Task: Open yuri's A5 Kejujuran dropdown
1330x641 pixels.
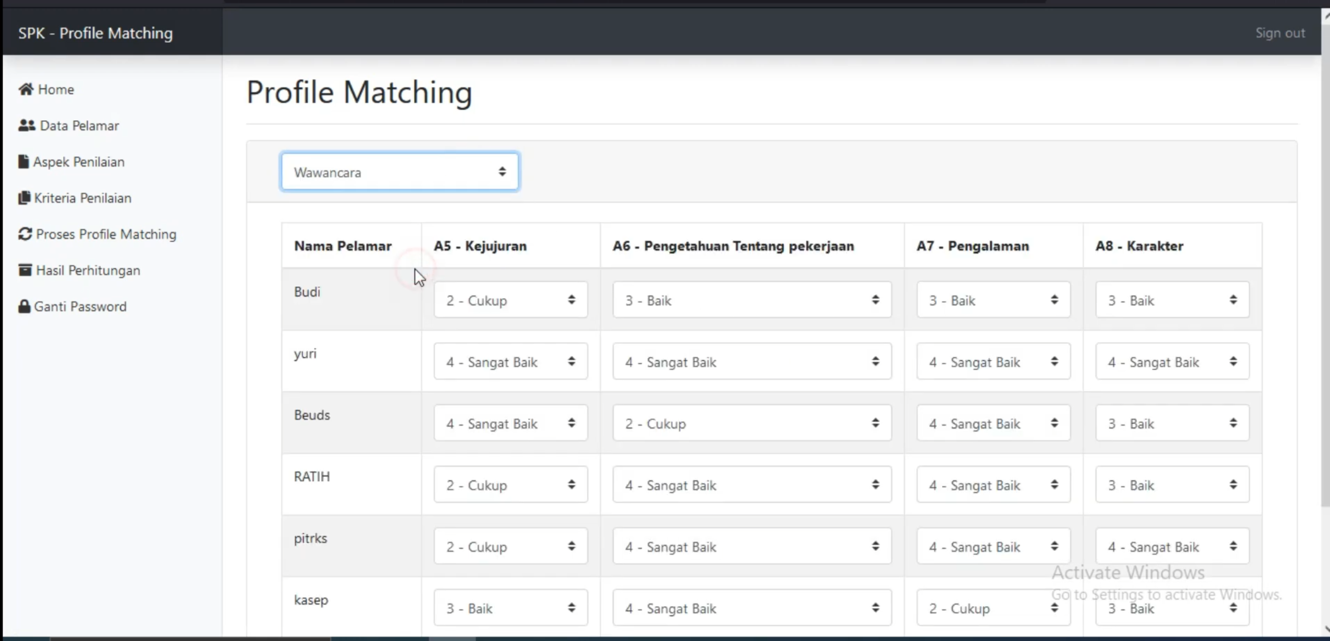Action: click(x=510, y=361)
